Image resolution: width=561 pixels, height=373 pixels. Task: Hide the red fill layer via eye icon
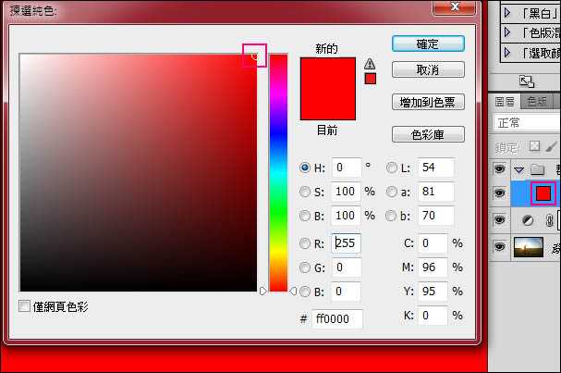(x=499, y=193)
